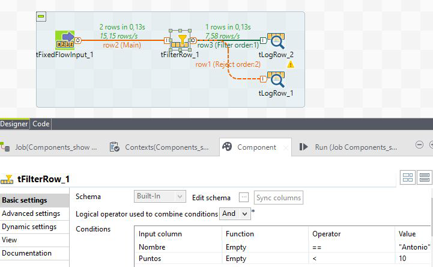This screenshot has height=267, width=433.
Task: Select the tFixedFlowInput_1 component icon
Action: [65, 40]
